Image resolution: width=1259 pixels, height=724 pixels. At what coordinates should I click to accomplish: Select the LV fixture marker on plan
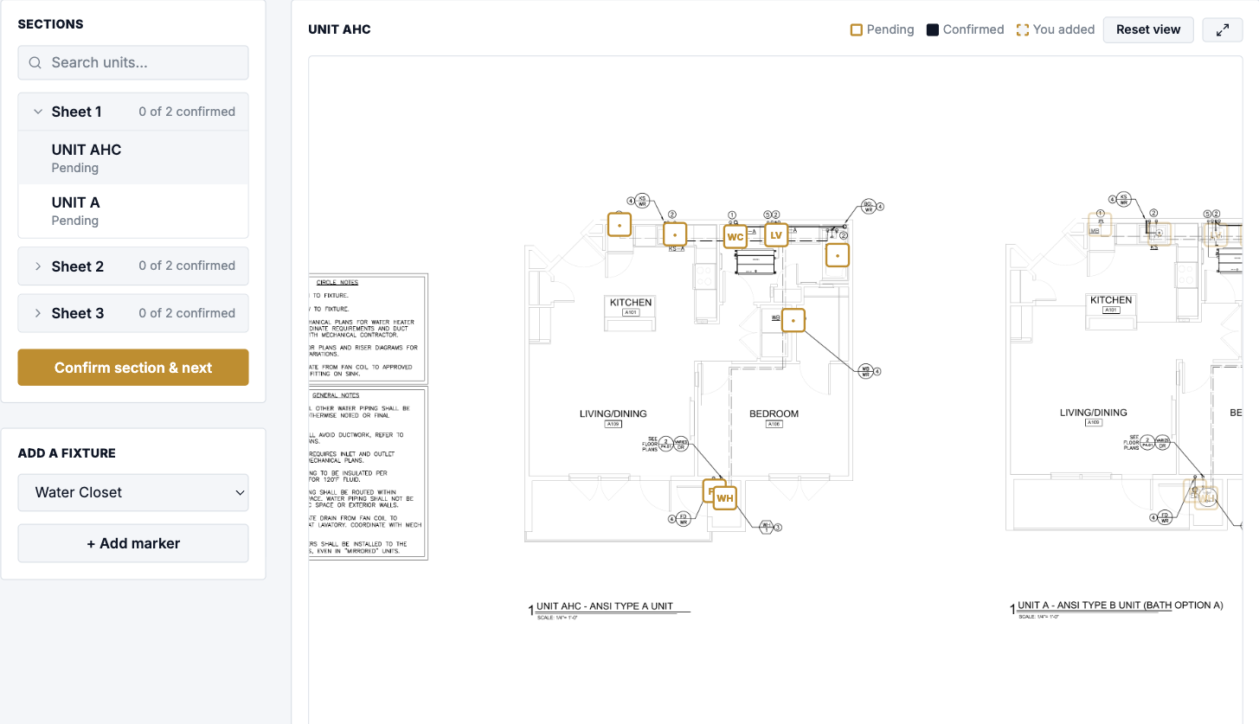point(776,234)
